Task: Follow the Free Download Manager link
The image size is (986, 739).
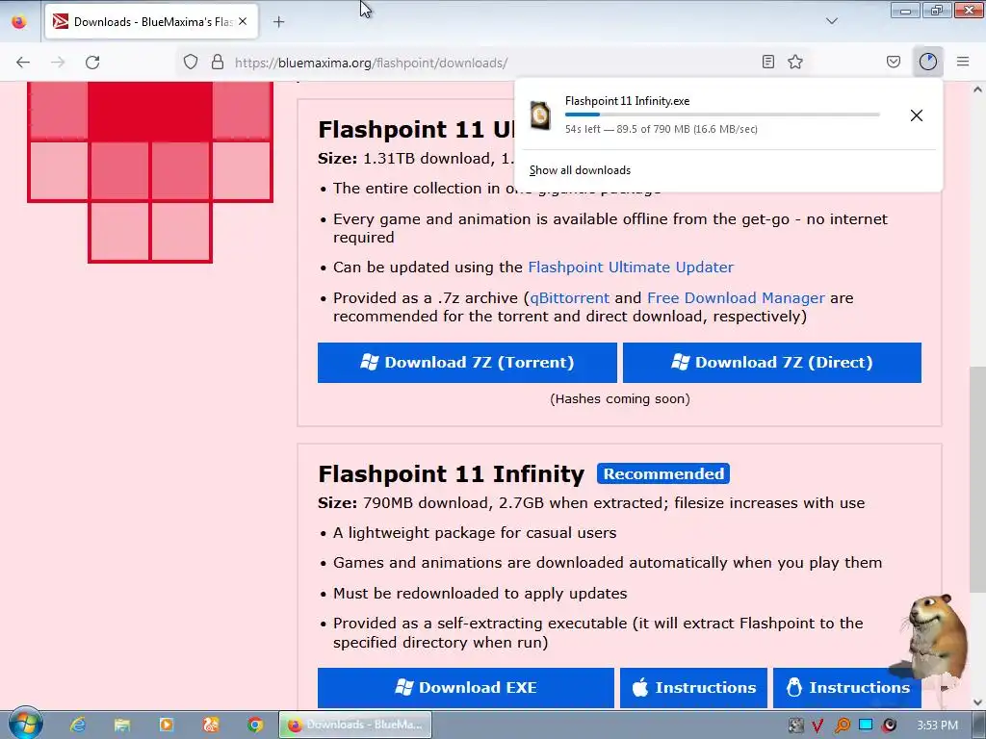Action: [736, 298]
